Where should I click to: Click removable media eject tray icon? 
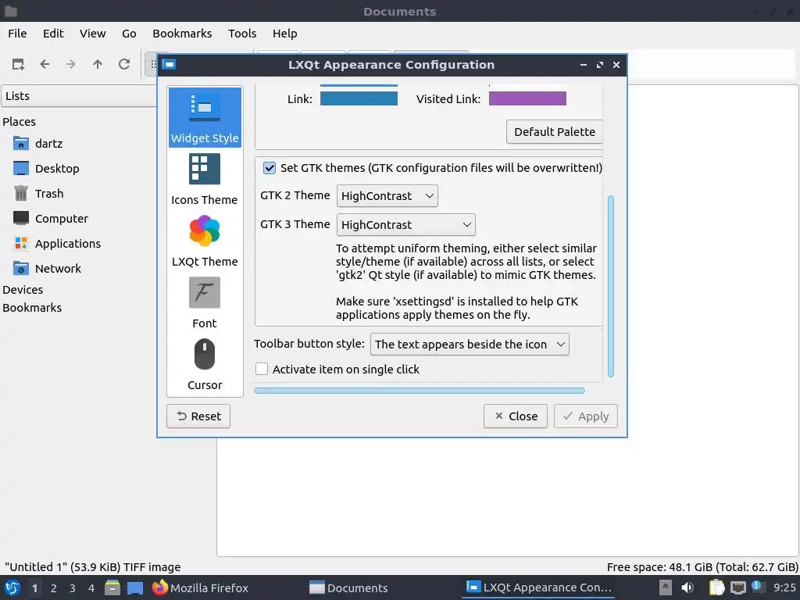(666, 587)
